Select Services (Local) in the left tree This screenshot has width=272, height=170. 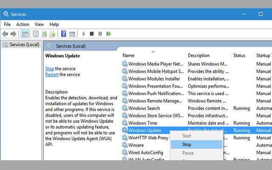click(21, 45)
